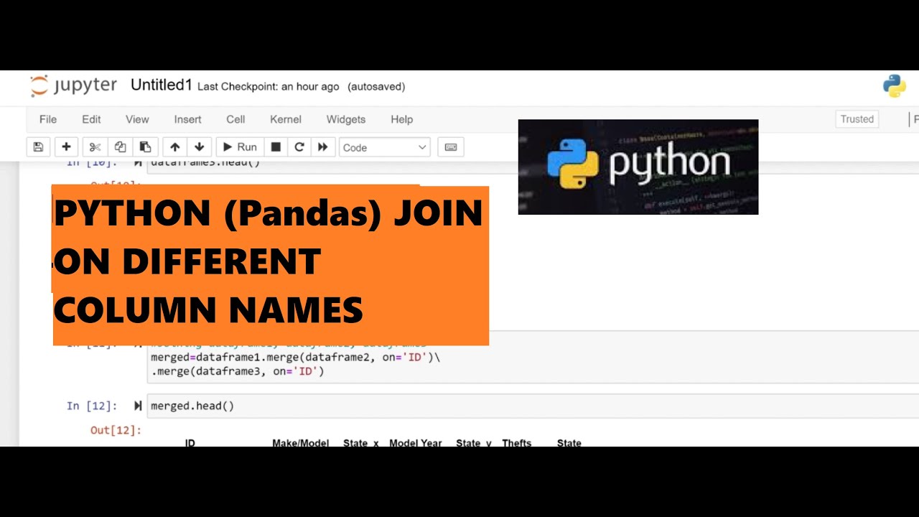Click the Out[12] output prompt

pos(116,430)
